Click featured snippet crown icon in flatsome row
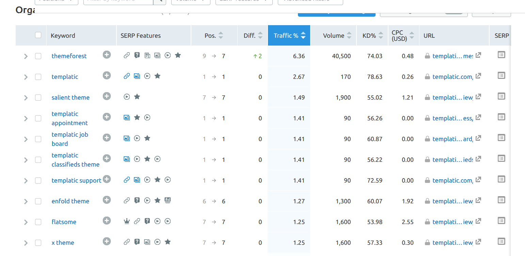Viewport: 525px width, 256px height. [127, 221]
